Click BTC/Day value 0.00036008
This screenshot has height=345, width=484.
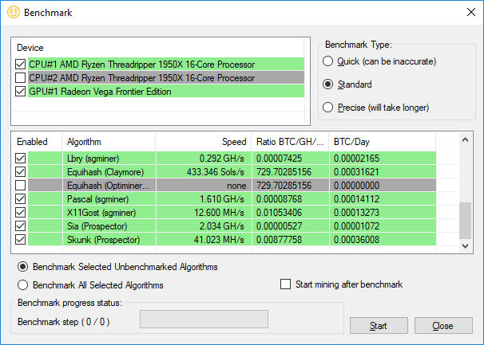pos(356,240)
